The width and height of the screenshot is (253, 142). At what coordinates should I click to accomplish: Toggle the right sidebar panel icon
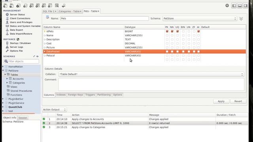click(x=245, y=6)
